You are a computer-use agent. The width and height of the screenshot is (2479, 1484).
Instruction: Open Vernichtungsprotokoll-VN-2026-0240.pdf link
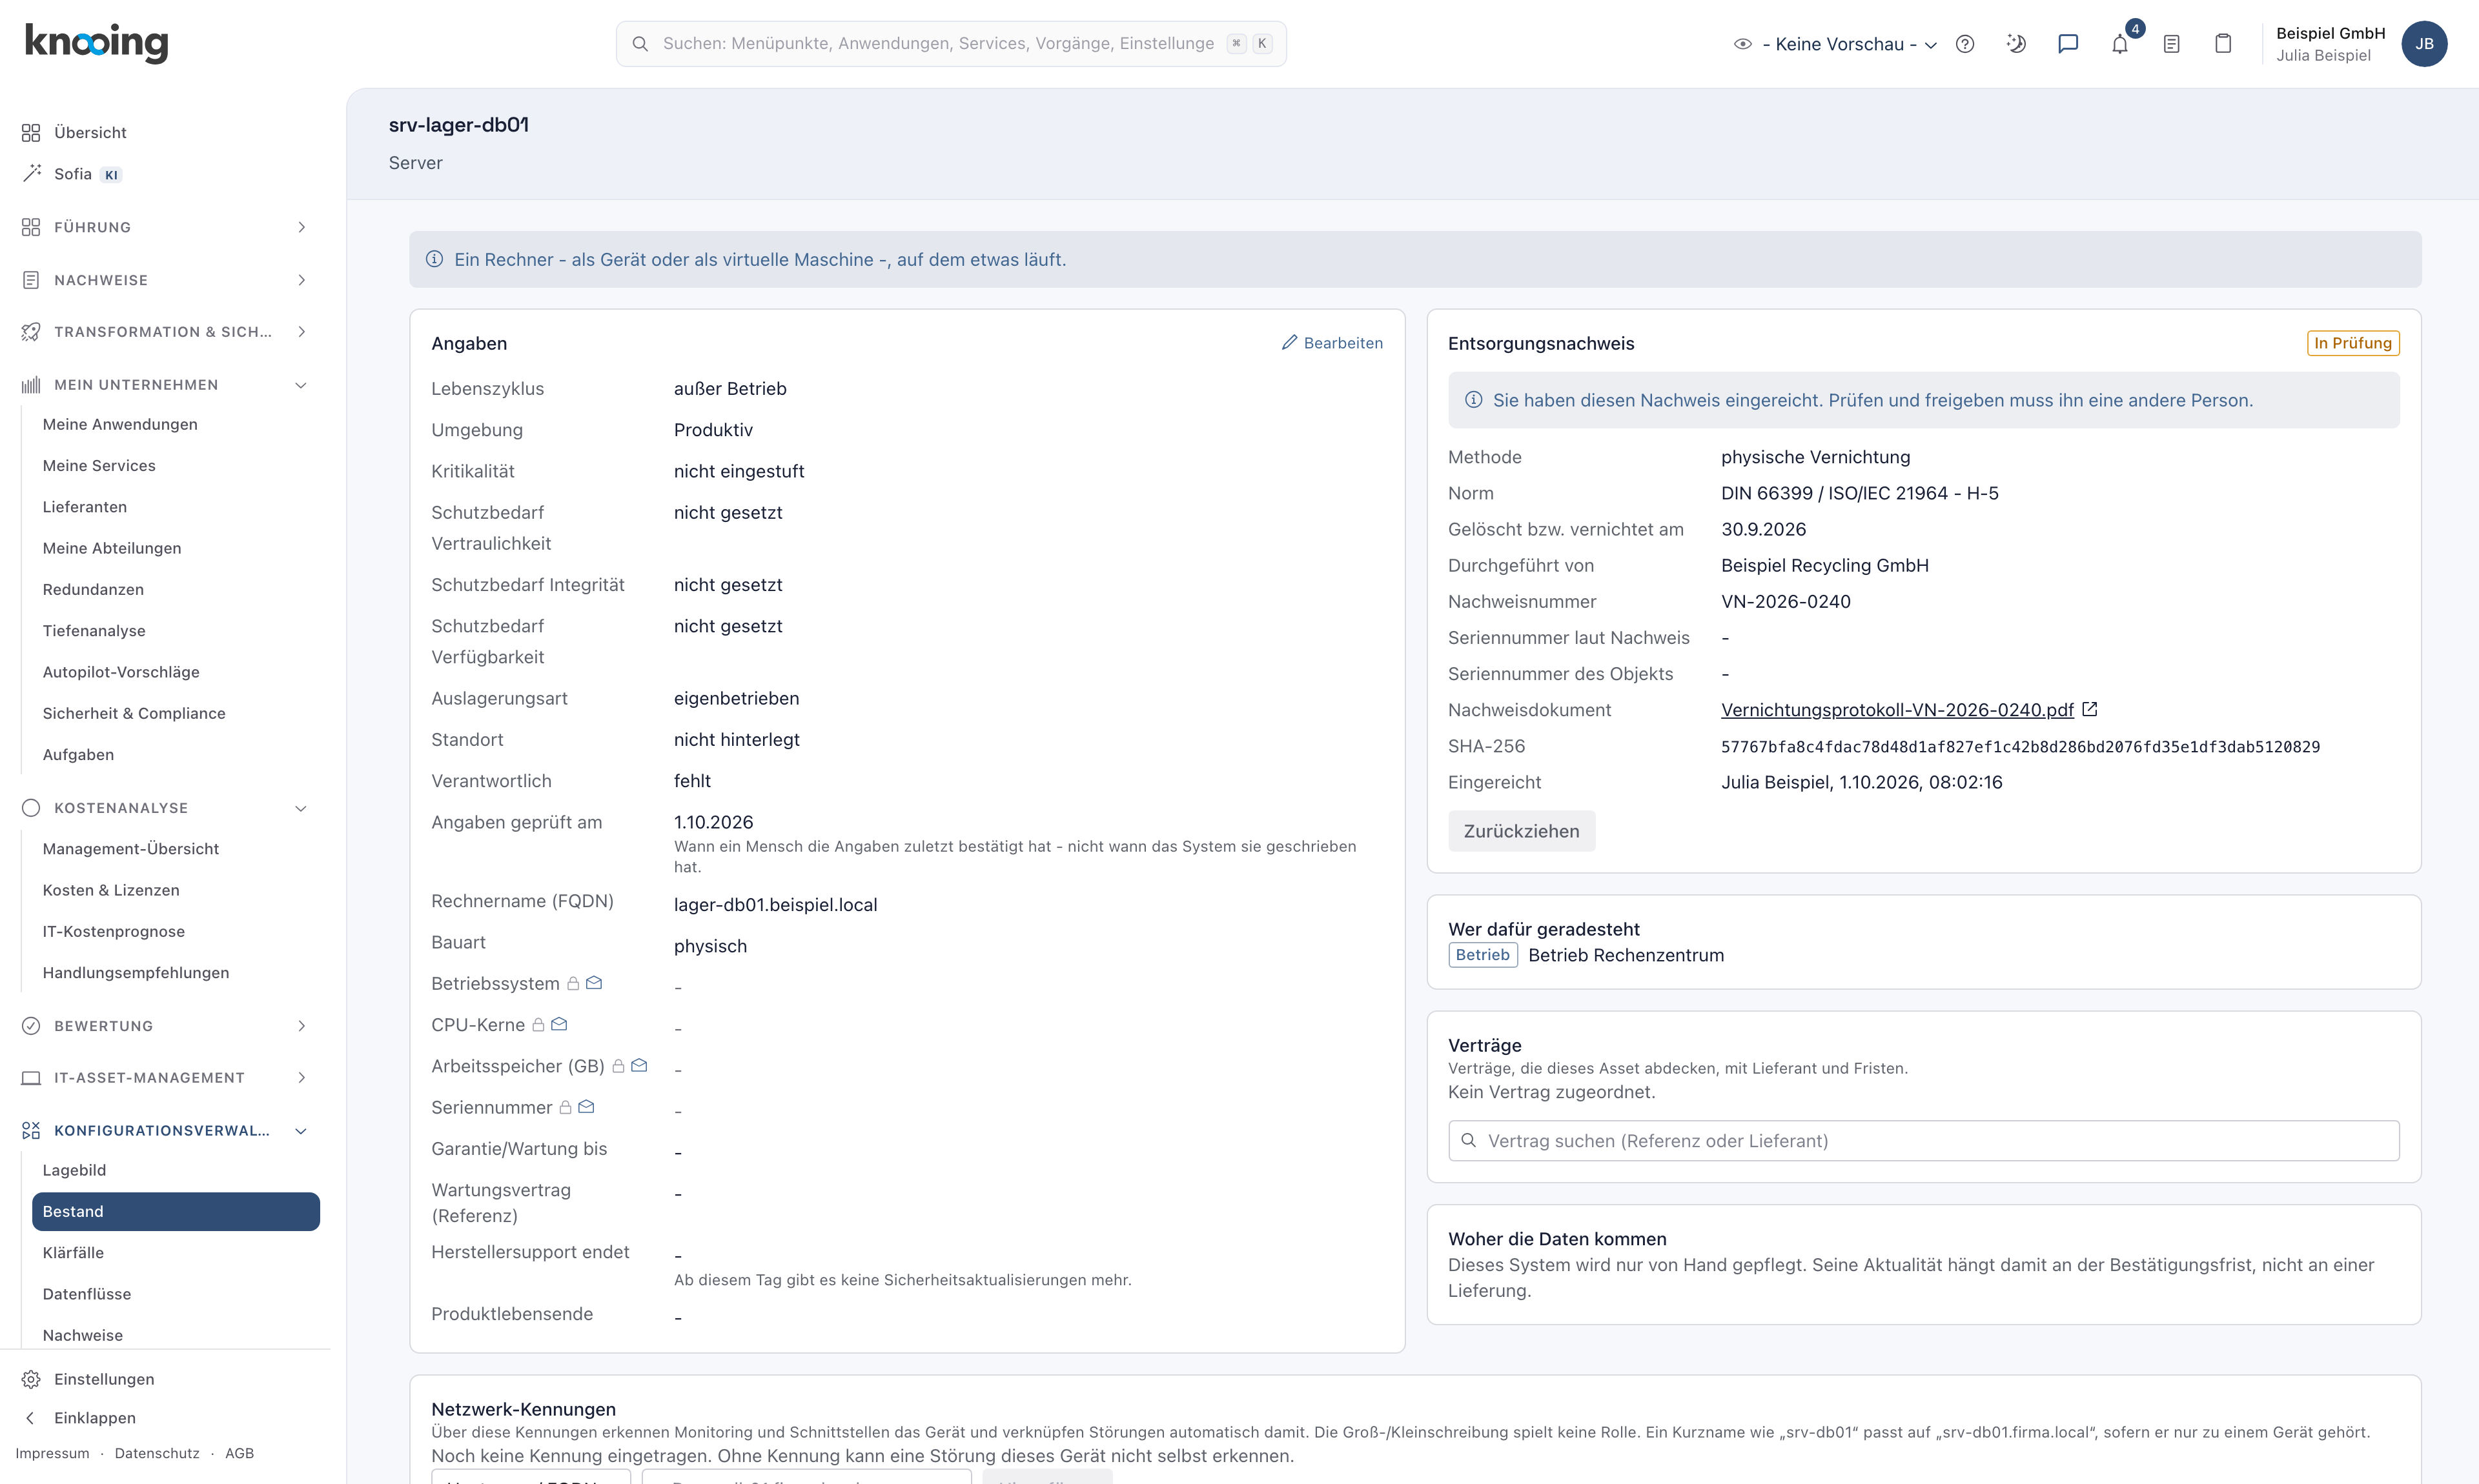click(x=1897, y=710)
